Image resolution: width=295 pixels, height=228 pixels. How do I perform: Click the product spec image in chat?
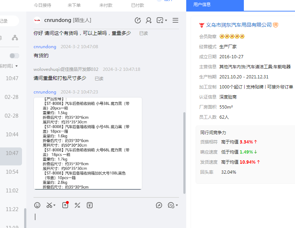click(x=88, y=143)
